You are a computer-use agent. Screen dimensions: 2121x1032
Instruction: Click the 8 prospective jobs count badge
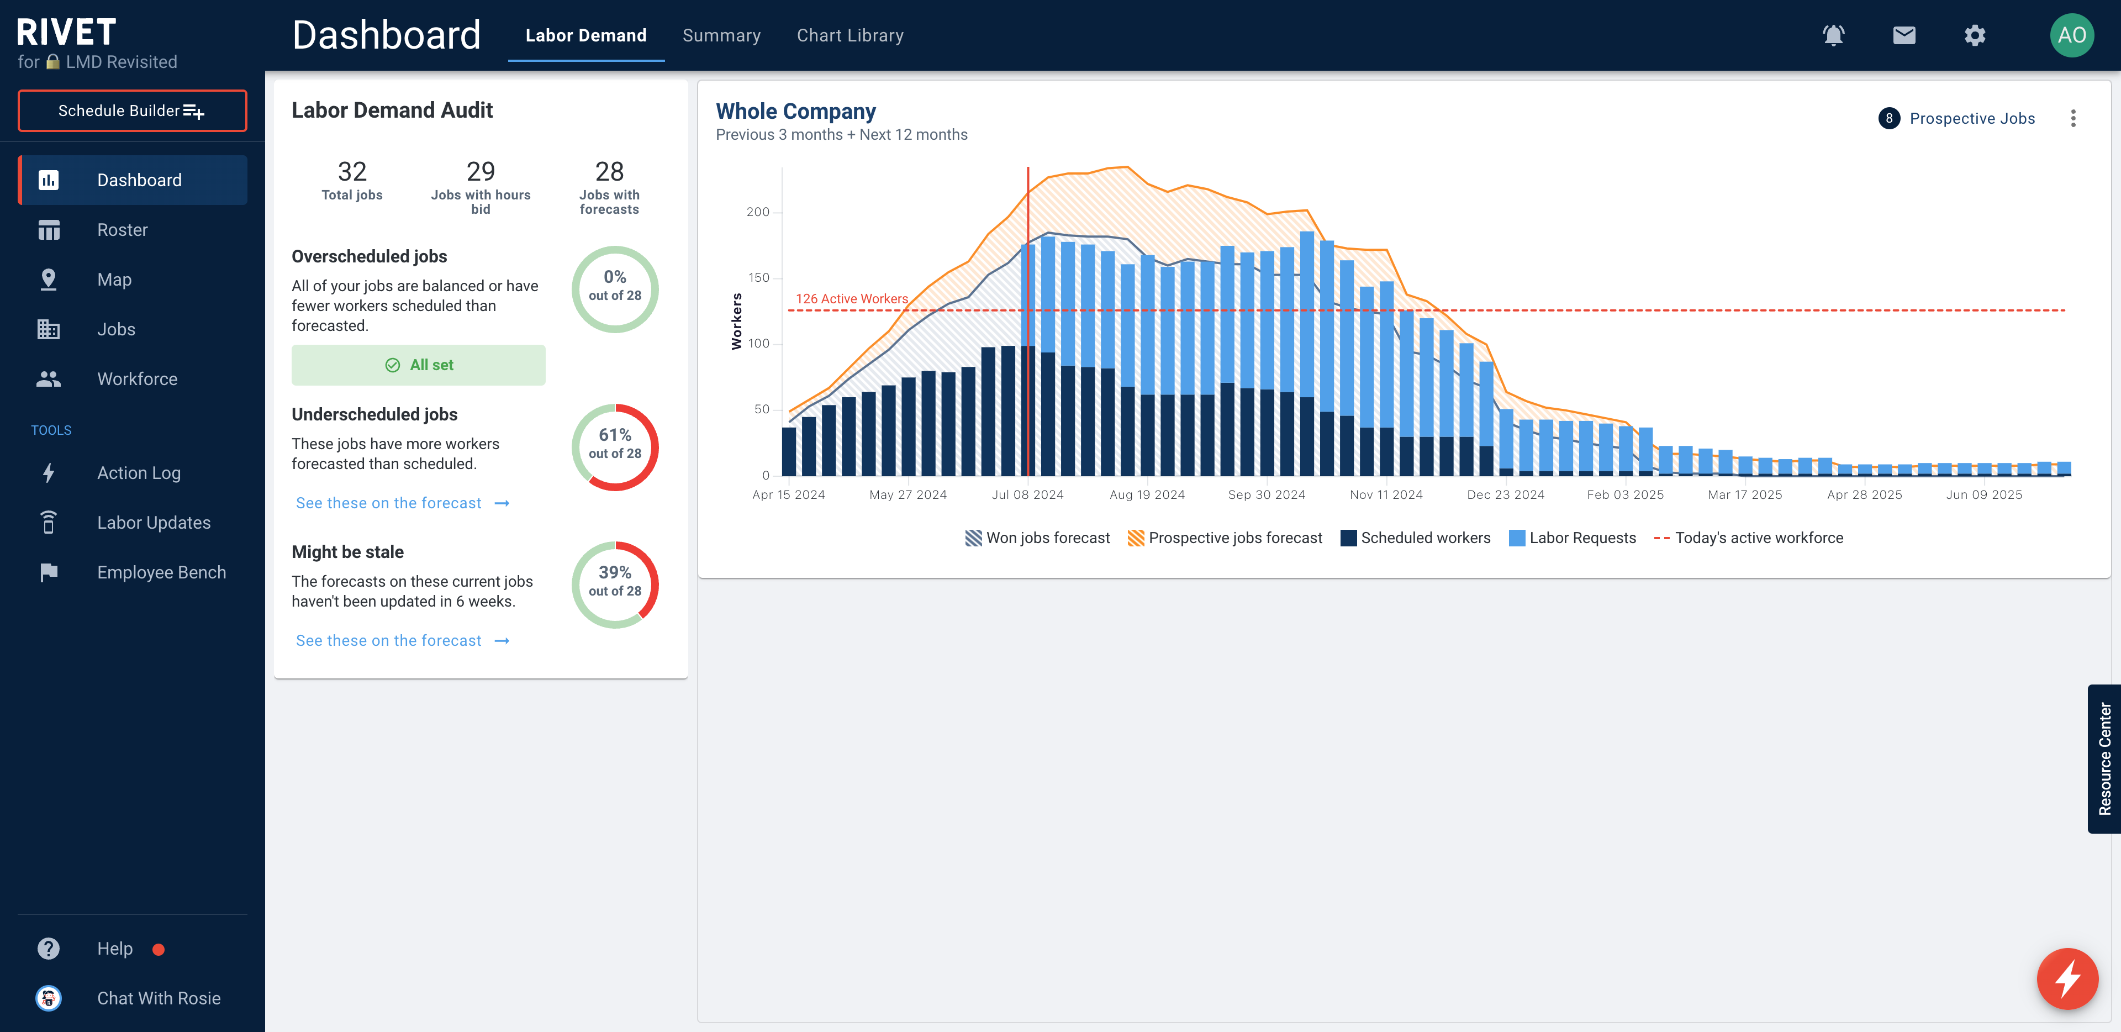pyautogui.click(x=1889, y=119)
